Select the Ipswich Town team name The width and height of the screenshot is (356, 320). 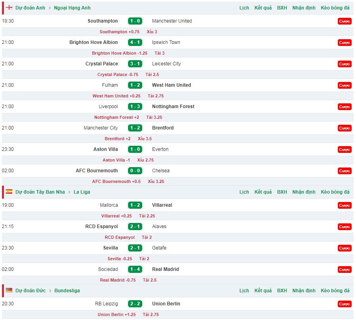click(x=166, y=42)
